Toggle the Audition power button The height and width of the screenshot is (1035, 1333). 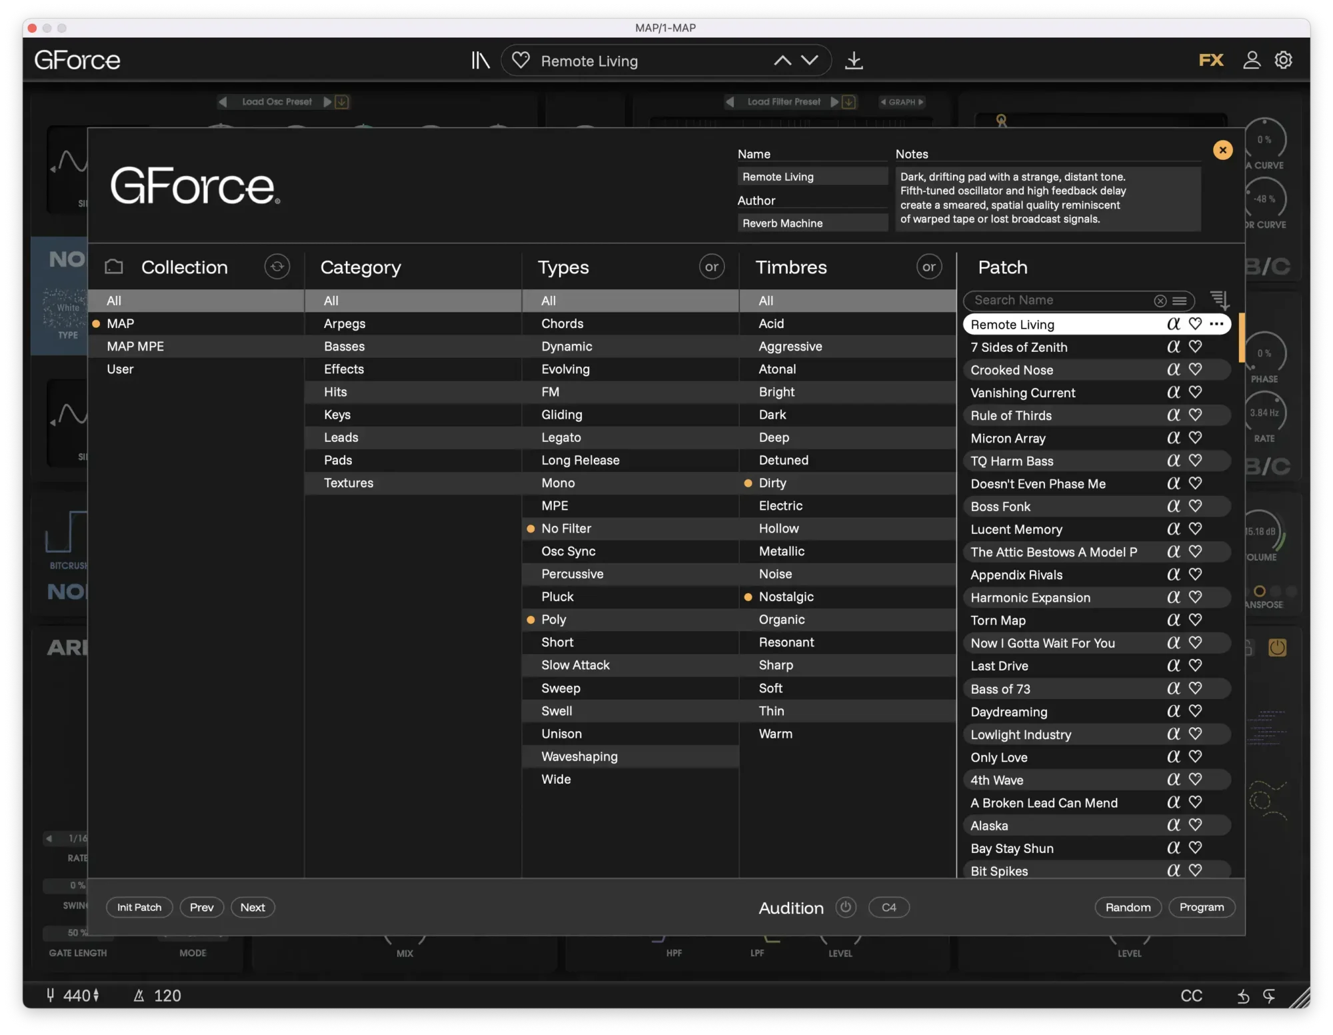(x=846, y=907)
